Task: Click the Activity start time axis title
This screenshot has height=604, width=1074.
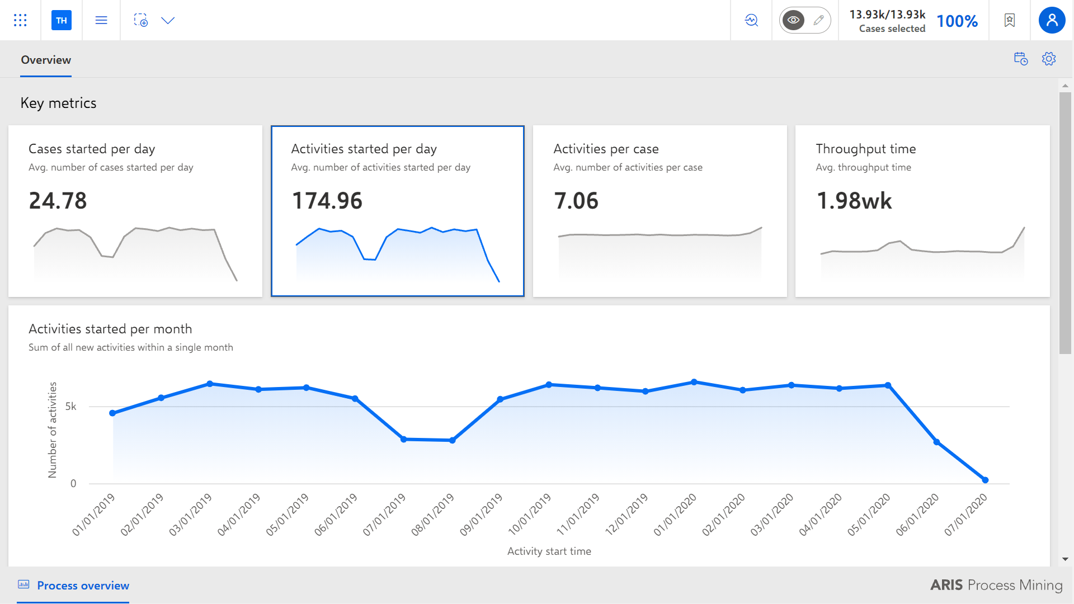Action: (x=549, y=551)
